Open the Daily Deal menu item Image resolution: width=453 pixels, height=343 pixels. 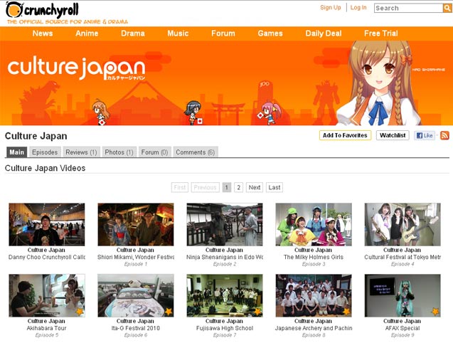coord(324,33)
